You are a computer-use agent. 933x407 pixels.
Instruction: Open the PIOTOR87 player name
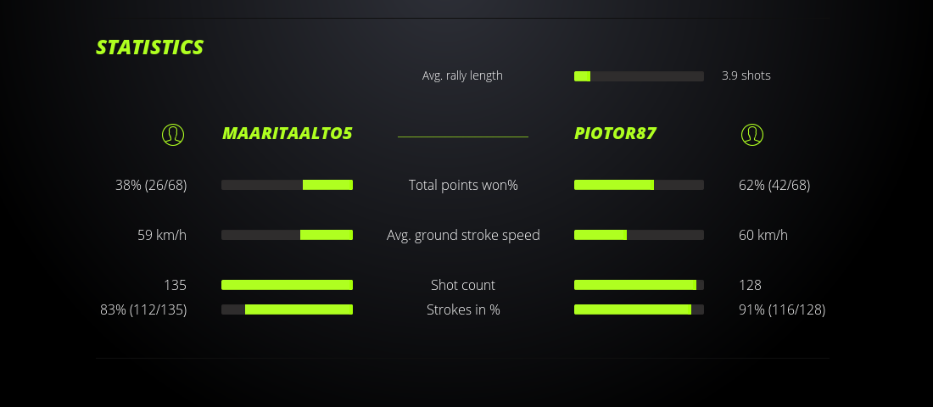pos(615,133)
